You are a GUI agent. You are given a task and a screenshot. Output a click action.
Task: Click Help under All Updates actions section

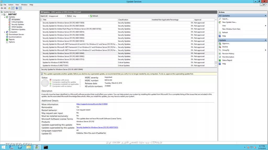click(224, 36)
